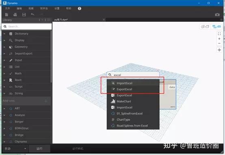Screen dimensions: 225x155
Task: Choose Road Splines from Excel result
Action: coord(133,126)
